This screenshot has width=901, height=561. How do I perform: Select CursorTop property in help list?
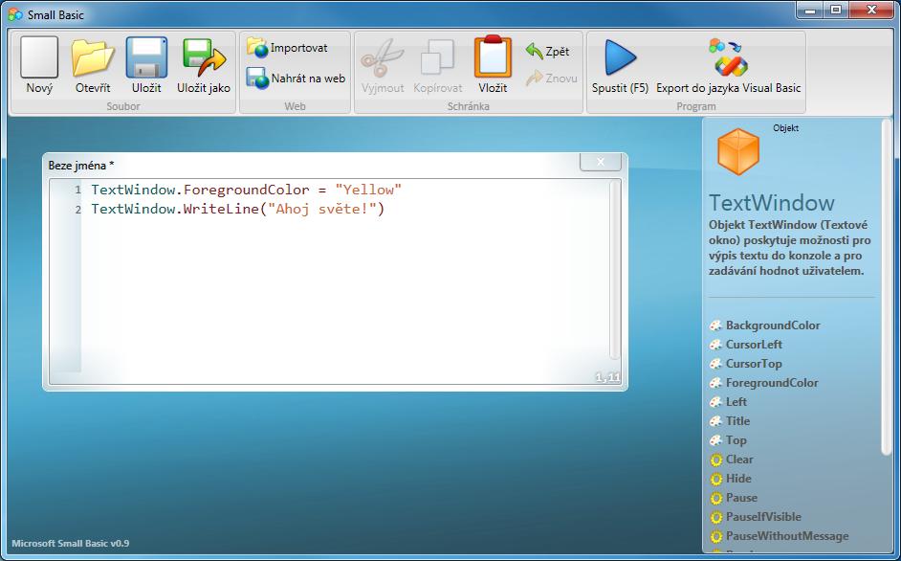754,364
